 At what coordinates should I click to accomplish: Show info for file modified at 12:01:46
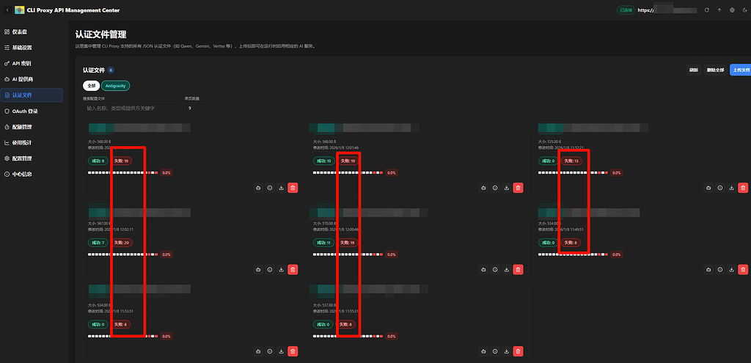(495, 188)
